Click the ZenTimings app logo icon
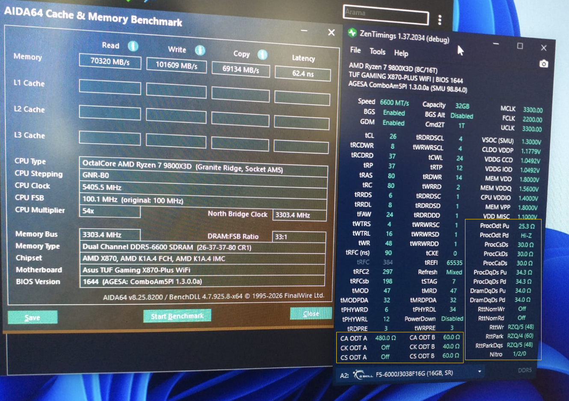Screen dimensions: 569x401 [x=352, y=33]
